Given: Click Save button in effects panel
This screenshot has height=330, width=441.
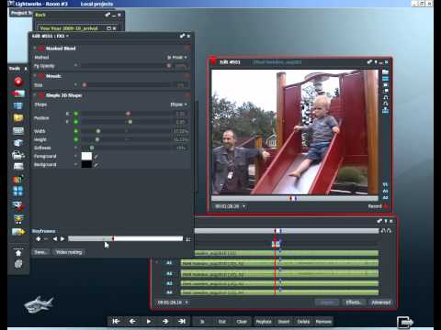Looking at the screenshot, I should click(40, 252).
